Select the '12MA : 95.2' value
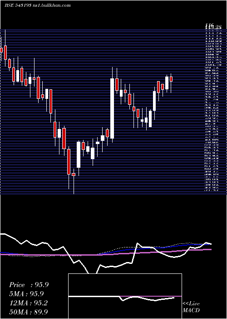 pyautogui.click(x=29, y=303)
